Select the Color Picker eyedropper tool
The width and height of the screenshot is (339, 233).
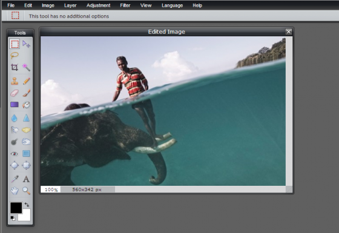click(x=15, y=179)
